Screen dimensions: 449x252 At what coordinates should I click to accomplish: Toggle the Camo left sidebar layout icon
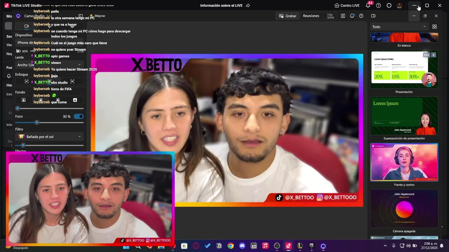81,16
